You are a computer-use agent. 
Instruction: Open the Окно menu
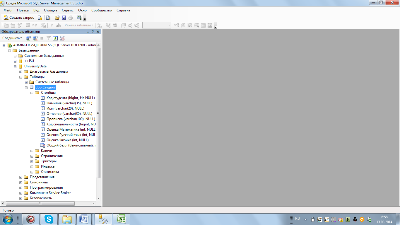coord(82,10)
